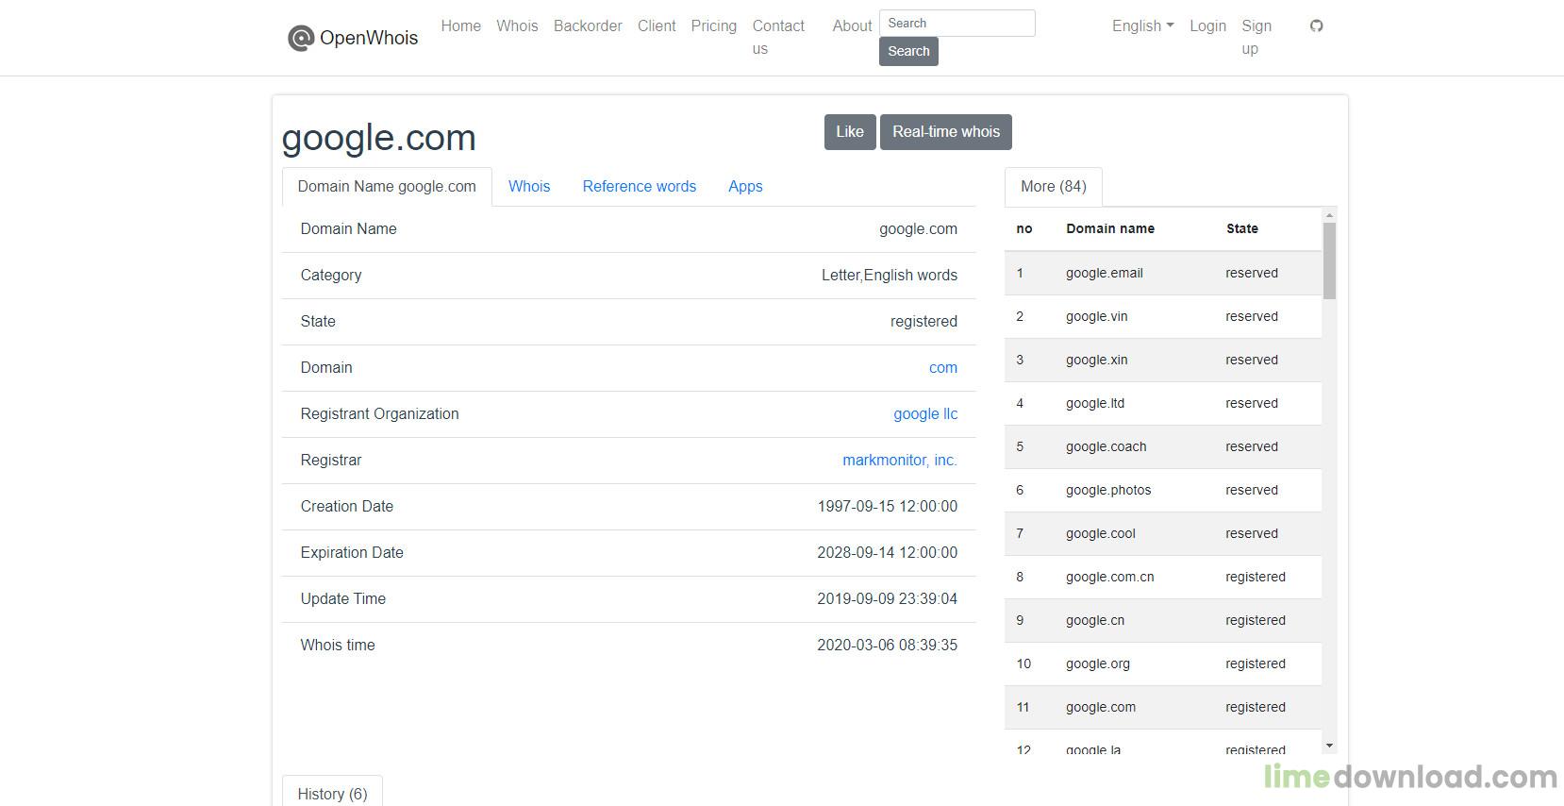The image size is (1564, 806).
Task: Switch to the Whois tab
Action: click(x=528, y=187)
